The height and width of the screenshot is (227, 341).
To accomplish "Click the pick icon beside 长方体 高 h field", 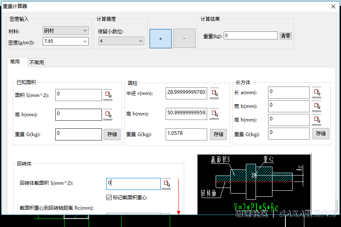I will pos(316,120).
